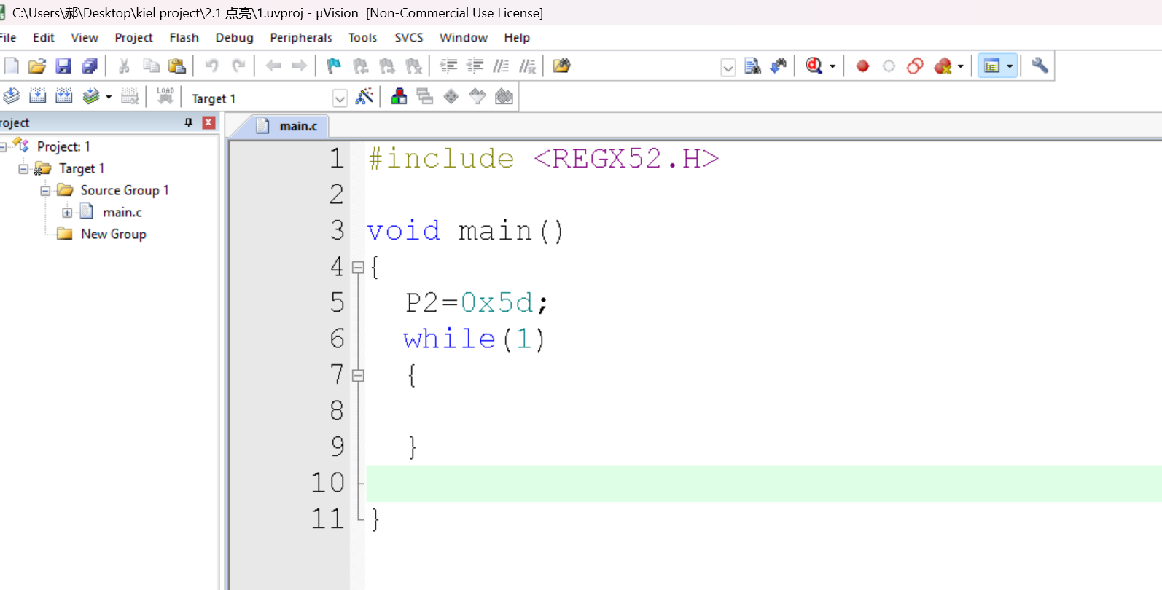Click the Manage Multi-Project Workspace icon
The image size is (1162, 590).
click(x=425, y=96)
